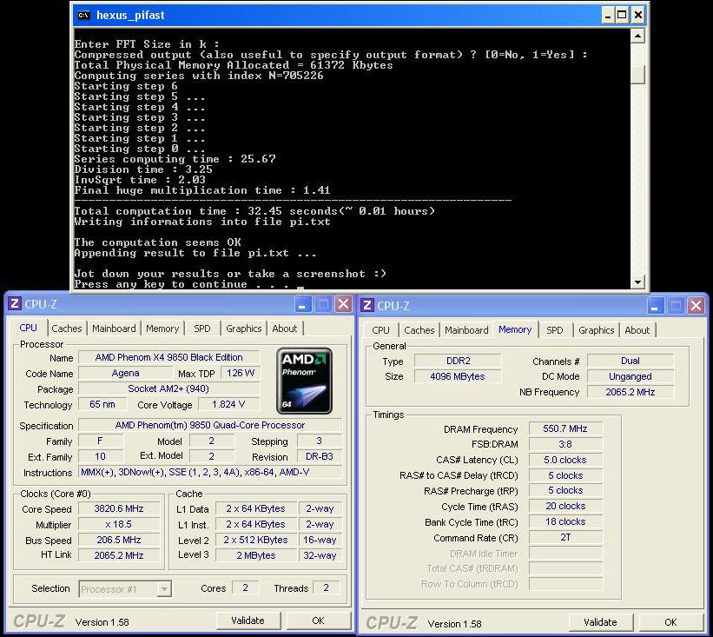This screenshot has height=637, width=713.
Task: Click the processor Name field value
Action: [169, 358]
